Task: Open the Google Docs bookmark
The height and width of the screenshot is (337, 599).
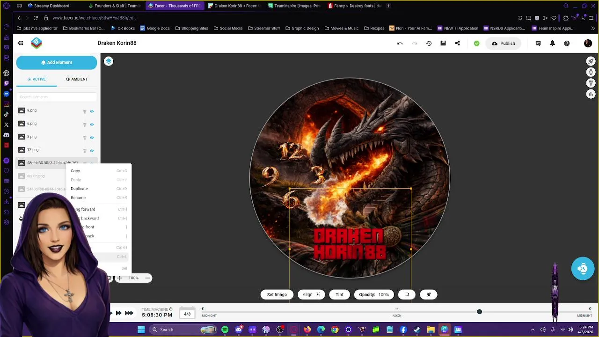Action: pos(154,28)
